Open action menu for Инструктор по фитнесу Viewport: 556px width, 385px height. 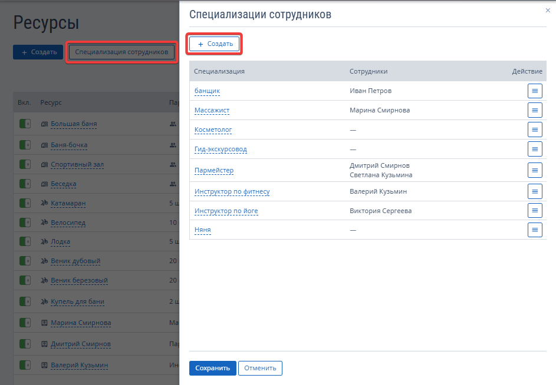pos(535,191)
